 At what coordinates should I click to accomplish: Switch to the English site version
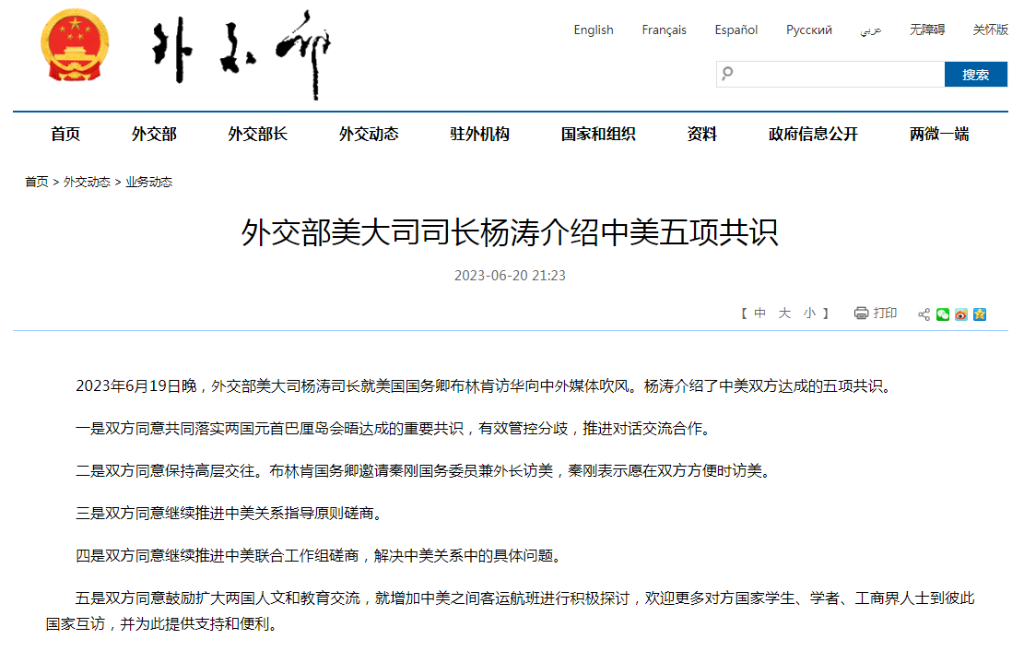click(594, 30)
